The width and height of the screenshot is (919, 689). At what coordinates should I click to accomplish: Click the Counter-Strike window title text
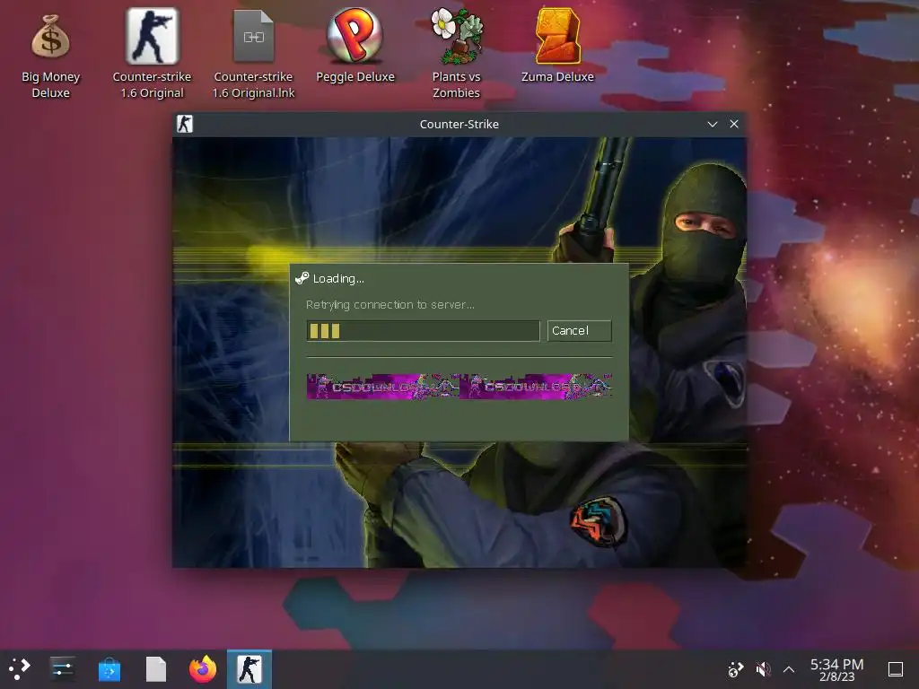[x=459, y=124]
